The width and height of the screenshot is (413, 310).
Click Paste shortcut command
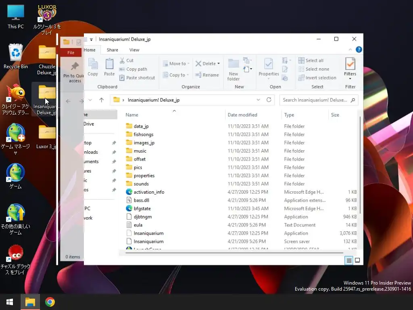[137, 78]
